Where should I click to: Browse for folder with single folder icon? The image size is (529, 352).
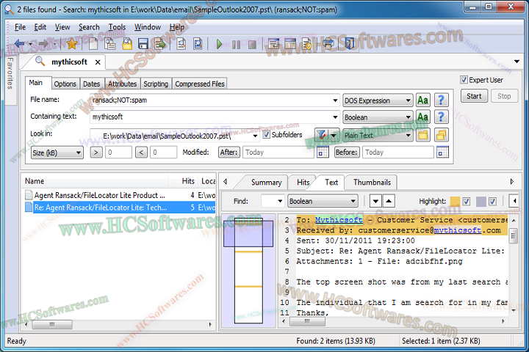(422, 135)
